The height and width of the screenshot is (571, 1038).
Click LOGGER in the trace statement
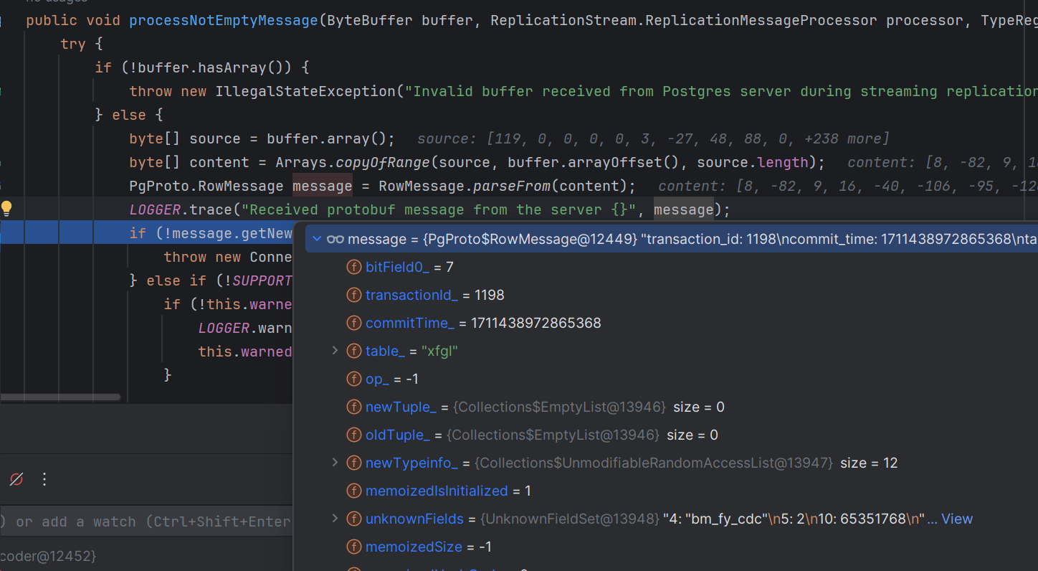pos(155,209)
